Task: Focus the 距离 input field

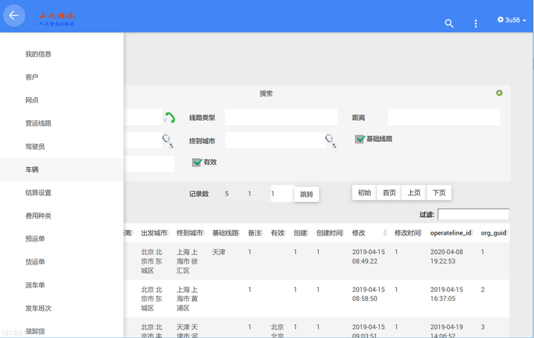Action: coord(444,117)
